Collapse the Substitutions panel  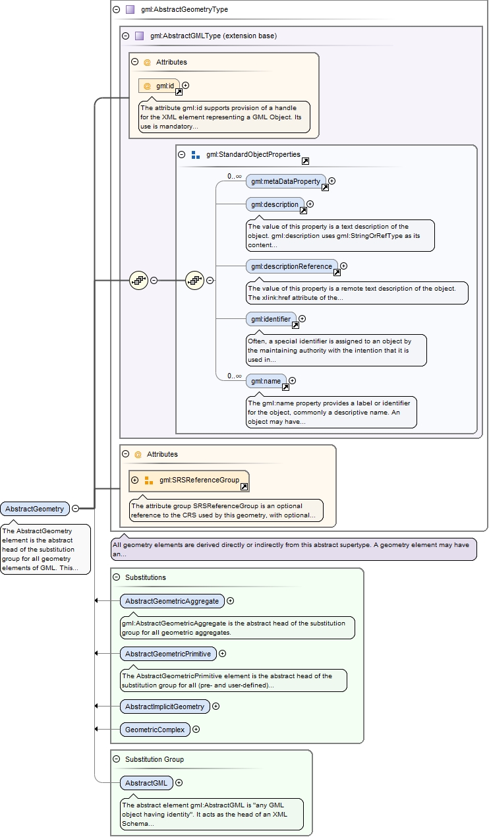(117, 577)
